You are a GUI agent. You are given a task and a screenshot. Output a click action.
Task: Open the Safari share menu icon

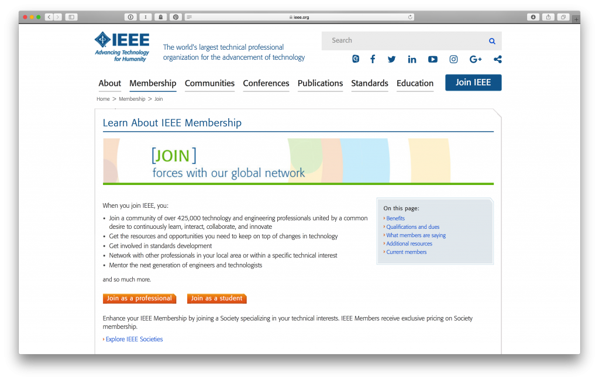pyautogui.click(x=548, y=17)
